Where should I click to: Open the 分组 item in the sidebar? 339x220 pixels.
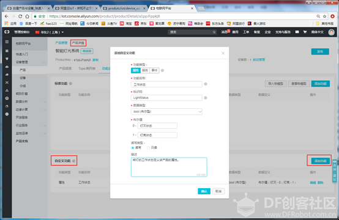[23, 86]
